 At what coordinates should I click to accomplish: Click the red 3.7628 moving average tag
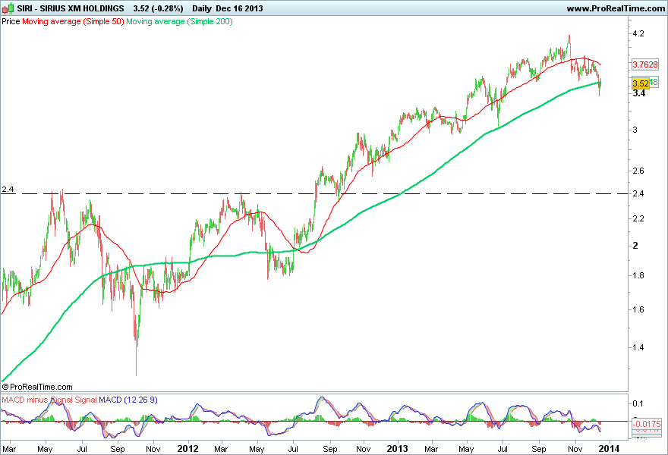(645, 64)
